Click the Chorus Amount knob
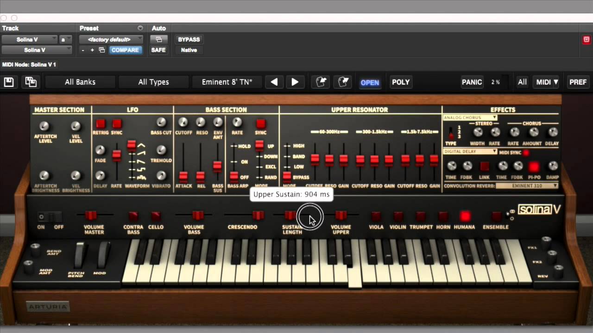This screenshot has height=333, width=593. click(x=534, y=132)
